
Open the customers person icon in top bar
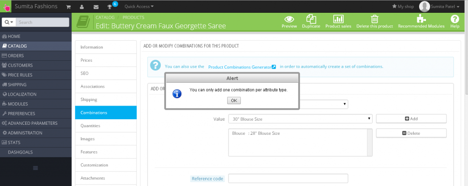tap(81, 7)
